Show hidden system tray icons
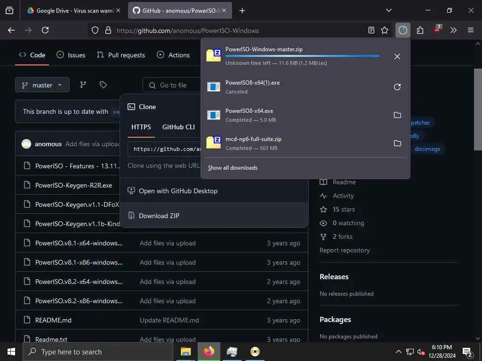The image size is (482, 361). pos(398,352)
